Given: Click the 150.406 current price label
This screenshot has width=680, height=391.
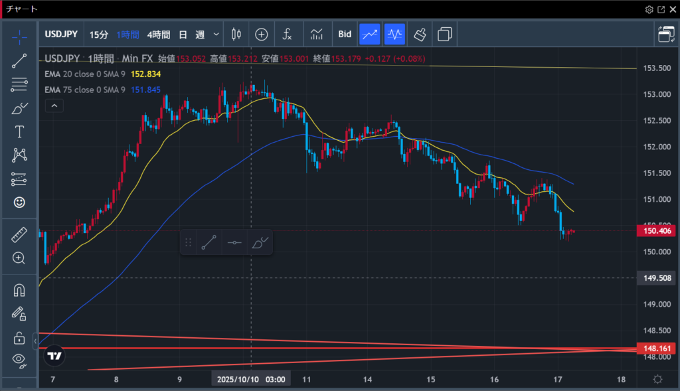Looking at the screenshot, I should [656, 231].
